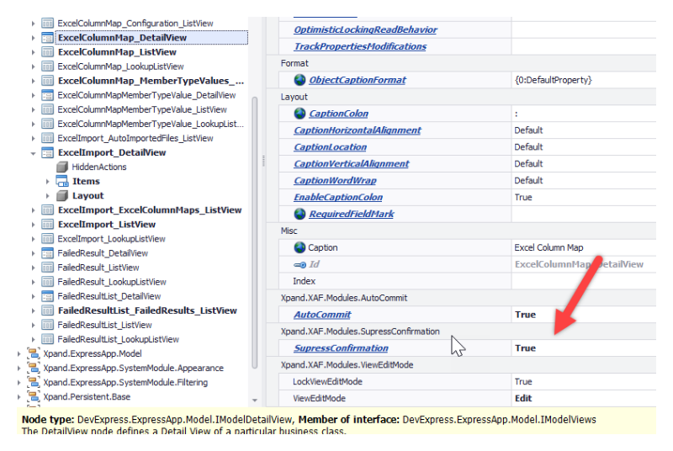
Task: Expand the FailedResult_LookupListView node
Action: click(x=33, y=282)
